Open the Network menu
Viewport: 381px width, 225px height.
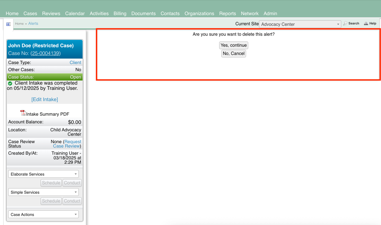point(250,13)
